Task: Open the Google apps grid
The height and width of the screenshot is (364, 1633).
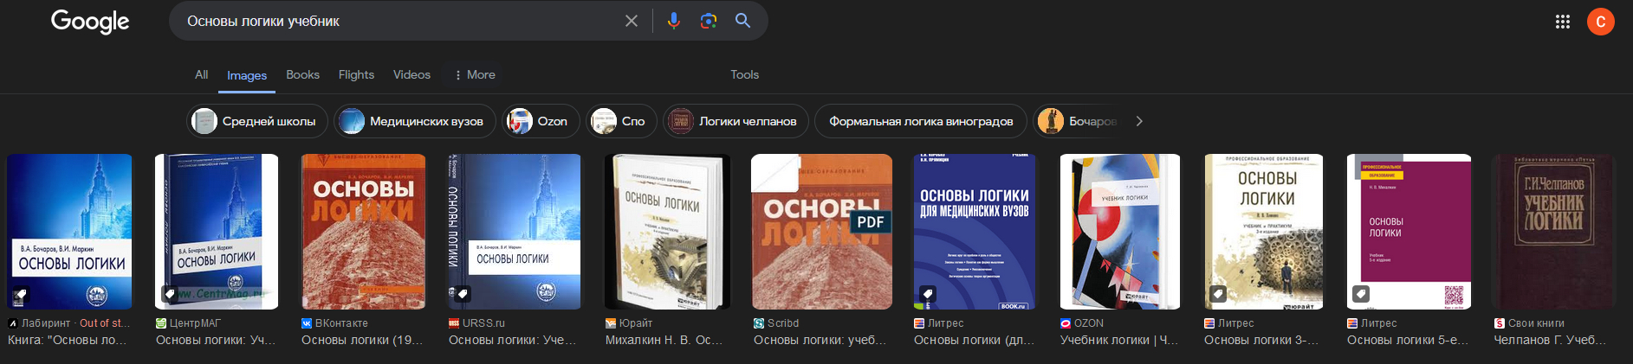Action: pos(1562,22)
